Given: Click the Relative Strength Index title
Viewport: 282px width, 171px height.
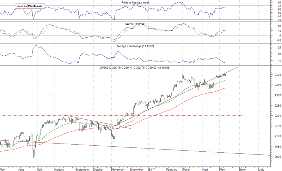Looking at the screenshot, I should [135, 2].
